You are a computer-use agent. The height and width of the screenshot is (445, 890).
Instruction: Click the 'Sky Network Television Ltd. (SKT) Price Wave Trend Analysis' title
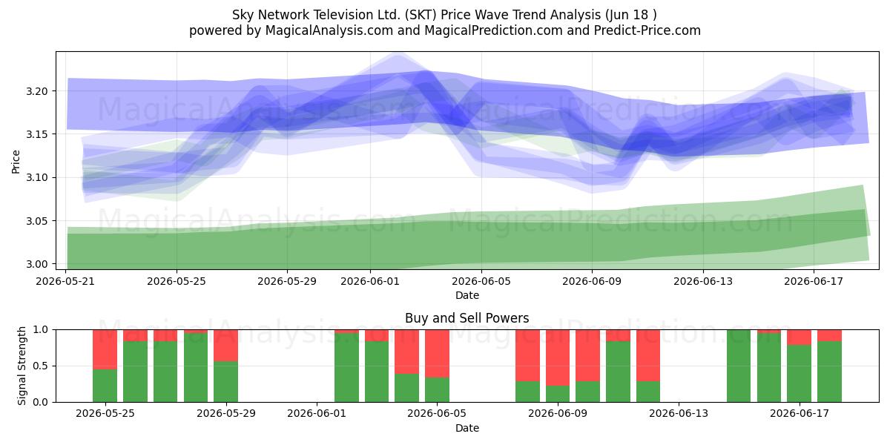point(445,14)
